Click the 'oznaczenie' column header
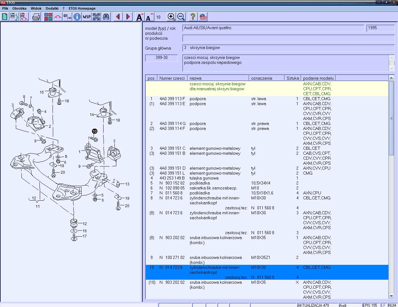This screenshot has height=307, width=398. coord(266,78)
